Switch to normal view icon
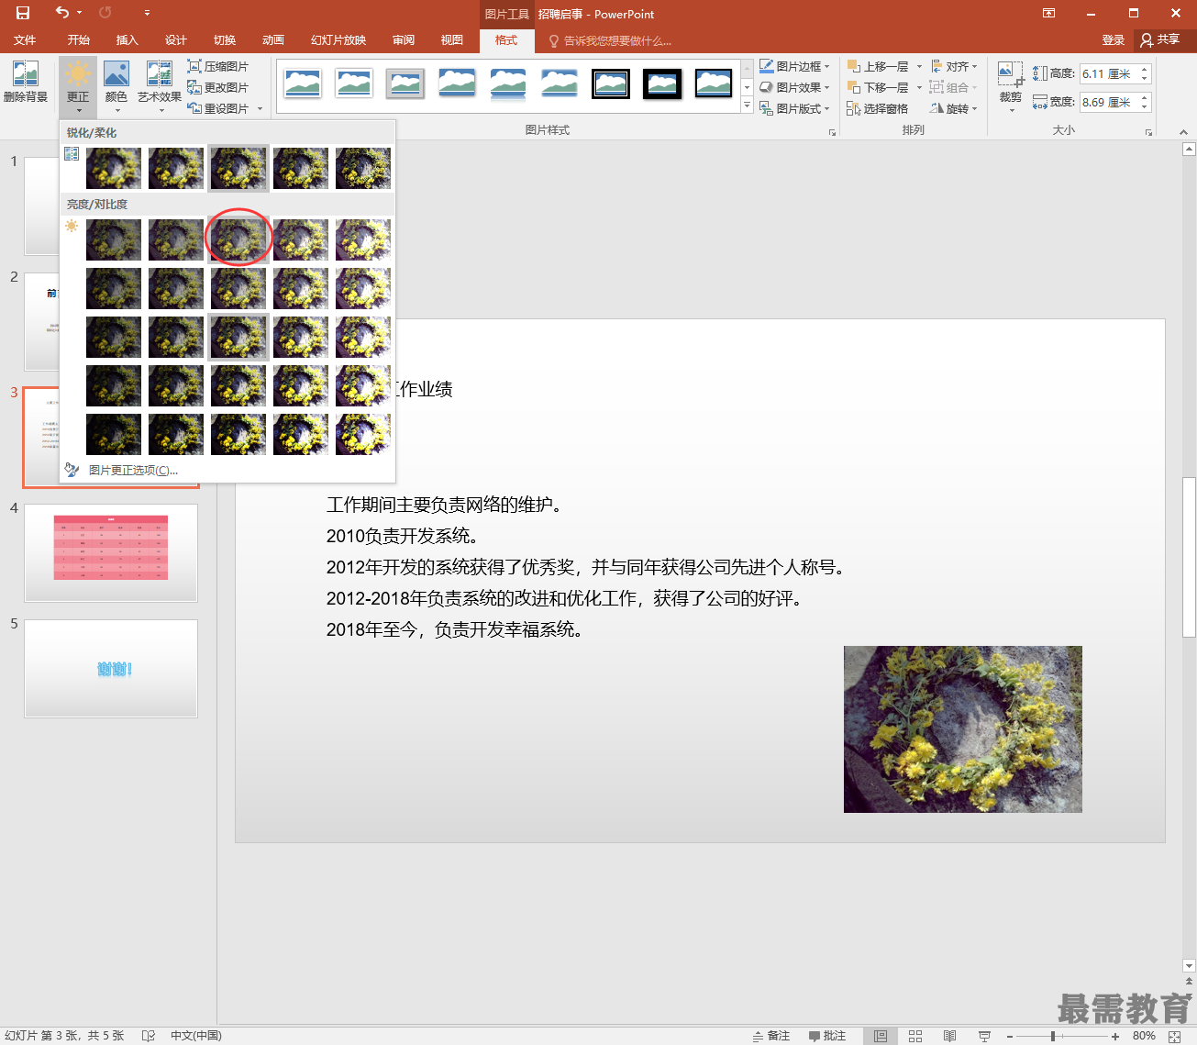 pyautogui.click(x=881, y=1036)
